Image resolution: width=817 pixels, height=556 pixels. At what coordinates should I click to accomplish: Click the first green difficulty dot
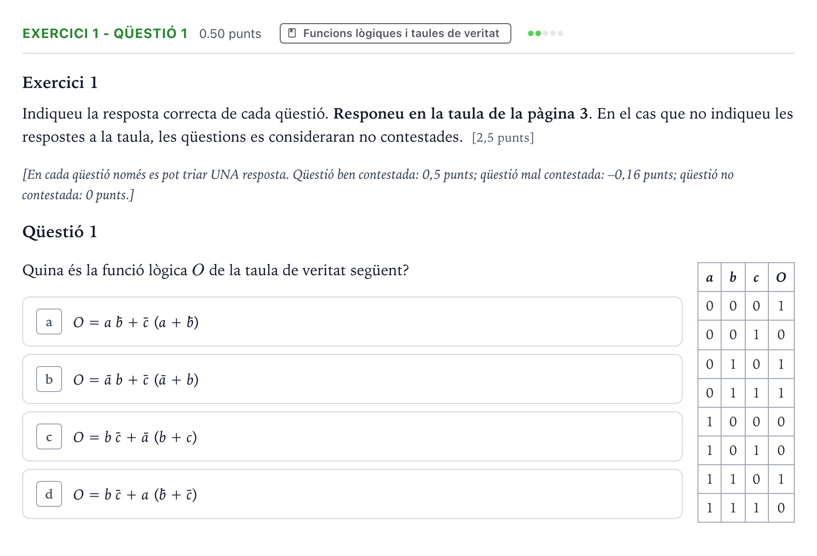(x=531, y=33)
